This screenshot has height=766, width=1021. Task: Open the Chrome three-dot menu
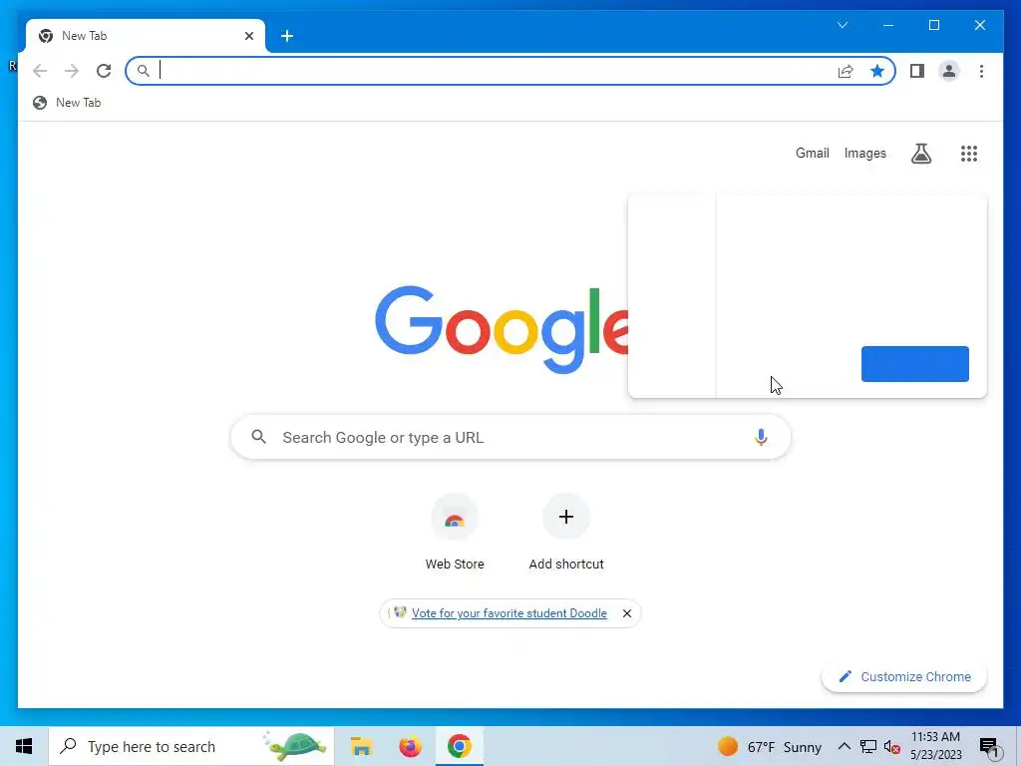(x=981, y=71)
